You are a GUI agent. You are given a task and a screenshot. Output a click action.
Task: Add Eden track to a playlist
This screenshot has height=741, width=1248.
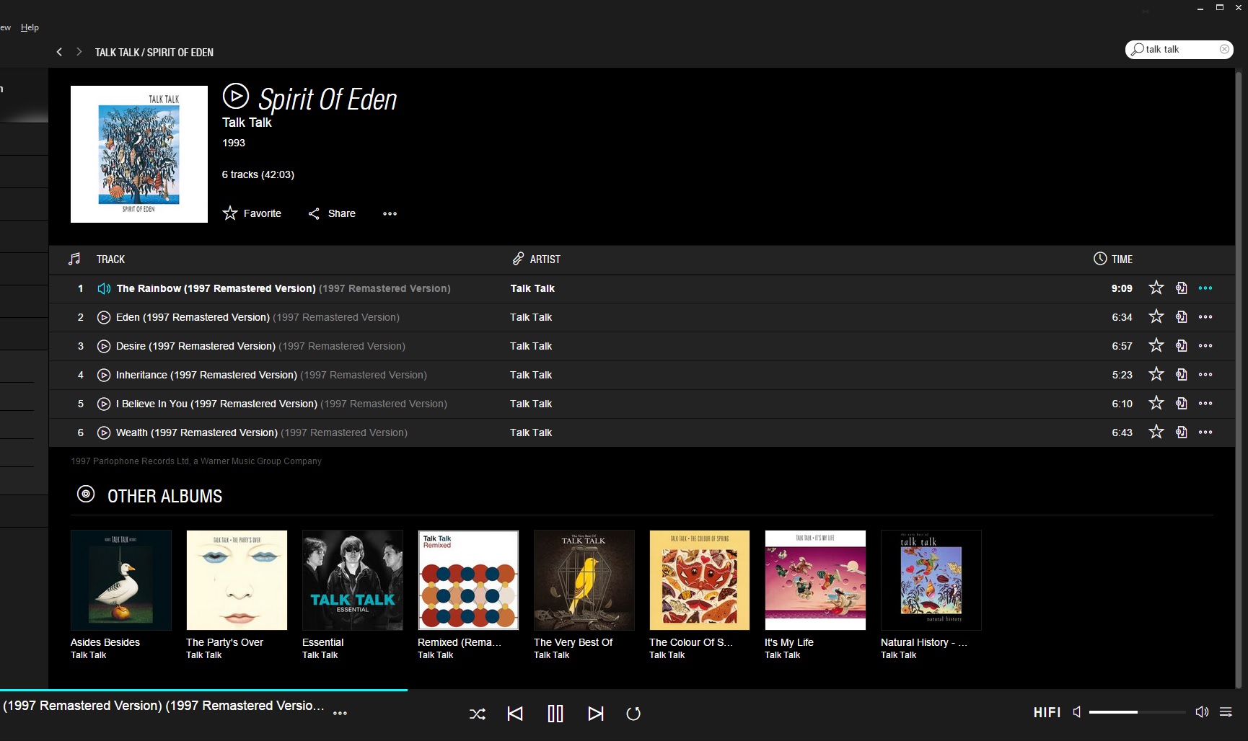(1181, 316)
